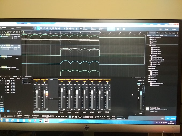Open the question mark help icon
This screenshot has width=182, height=136.
point(64,29)
